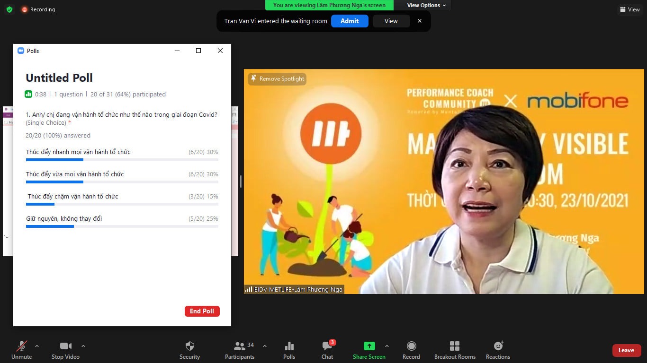Open the View Options dropdown

pos(426,5)
